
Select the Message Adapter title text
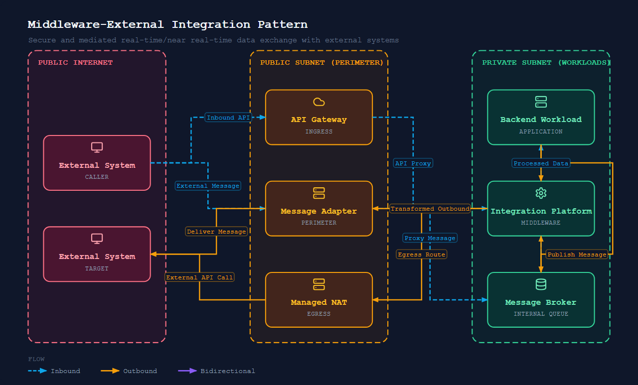[x=319, y=211]
